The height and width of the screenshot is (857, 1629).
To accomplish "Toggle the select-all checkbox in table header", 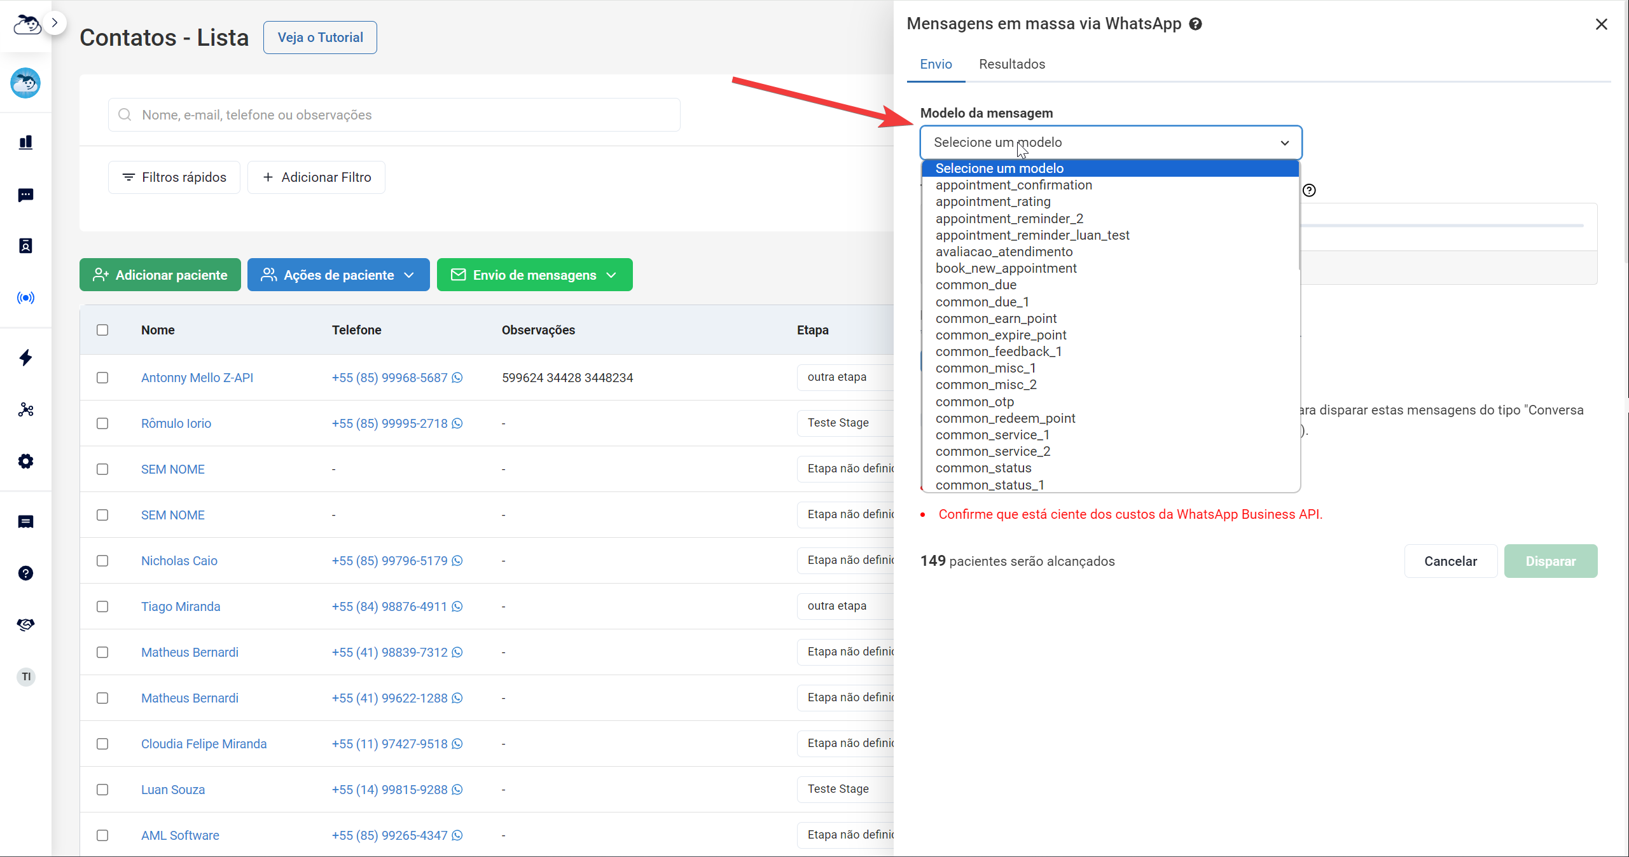I will (102, 330).
